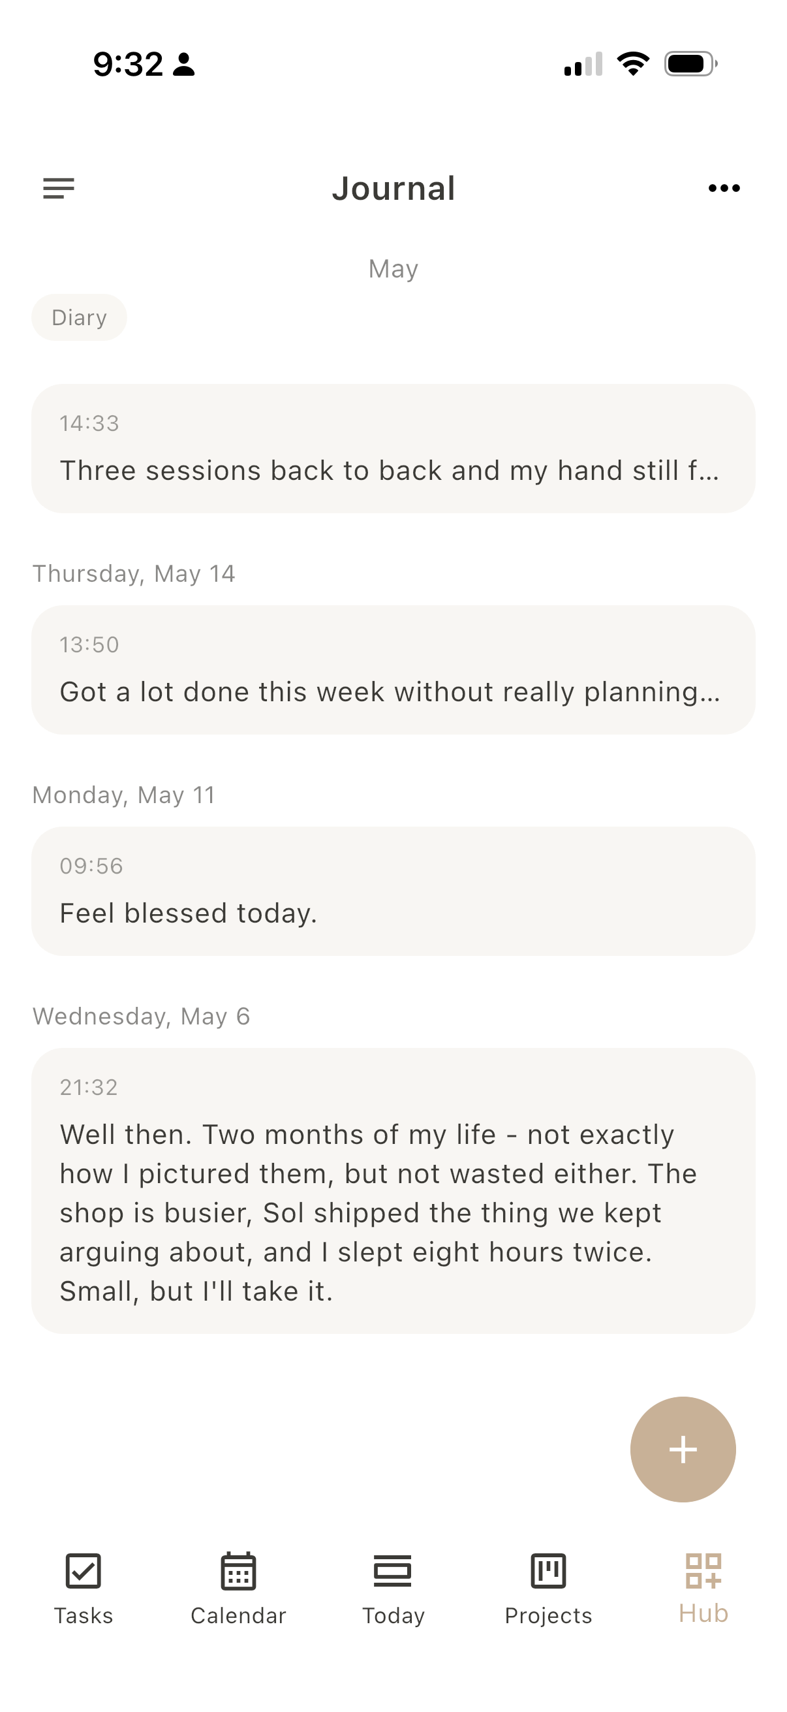This screenshot has width=787, height=1712.
Task: Open the three-dot more options menu
Action: pos(724,188)
